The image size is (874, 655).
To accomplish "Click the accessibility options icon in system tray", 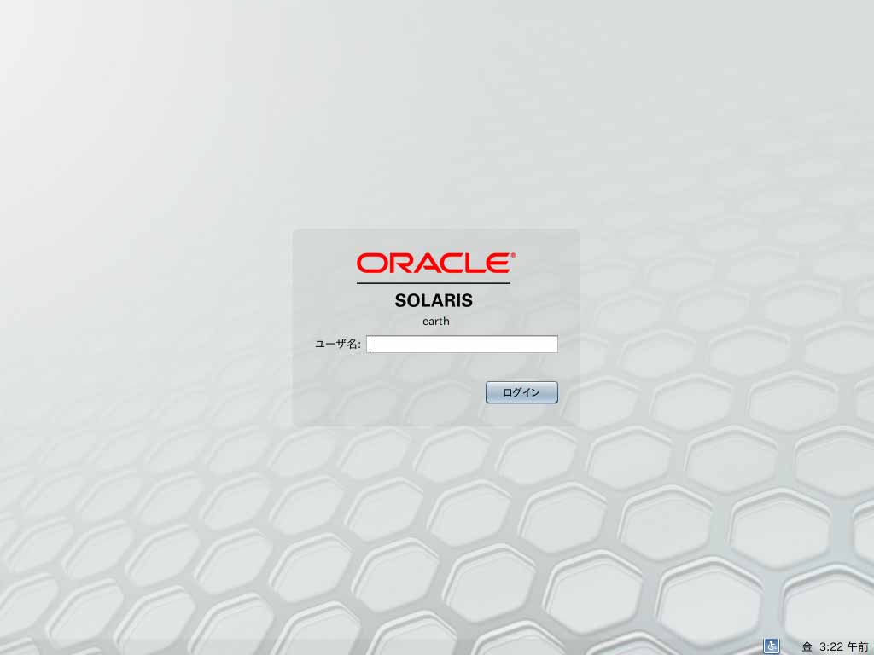I will pos(771,646).
